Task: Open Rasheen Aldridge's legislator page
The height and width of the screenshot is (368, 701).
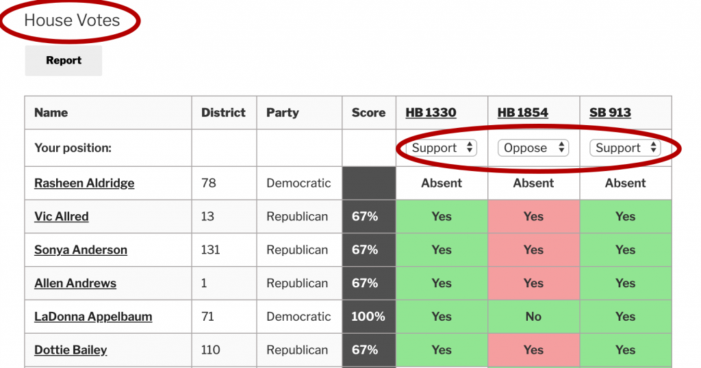Action: [x=84, y=183]
